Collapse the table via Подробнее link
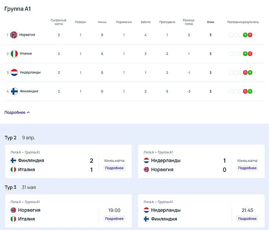The height and width of the screenshot is (230, 269). pyautogui.click(x=17, y=113)
